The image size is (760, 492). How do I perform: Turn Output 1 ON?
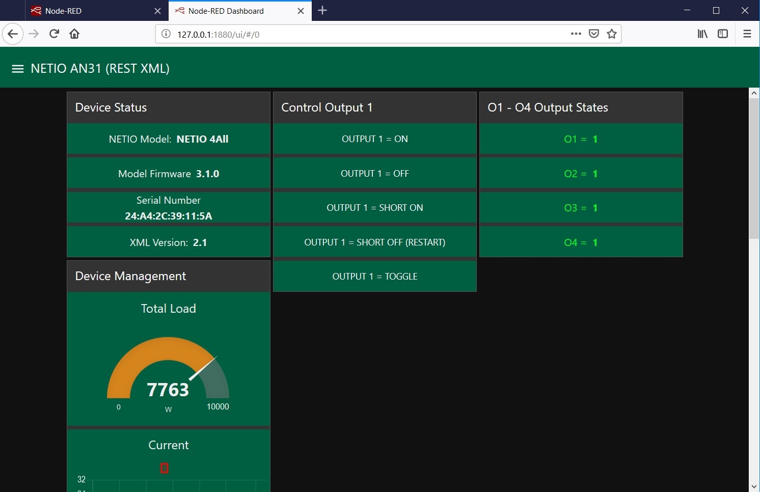point(375,139)
